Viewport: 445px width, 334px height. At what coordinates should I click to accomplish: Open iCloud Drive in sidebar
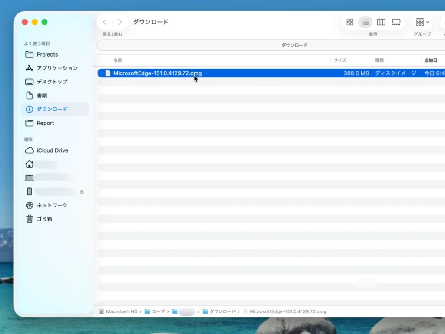point(55,150)
